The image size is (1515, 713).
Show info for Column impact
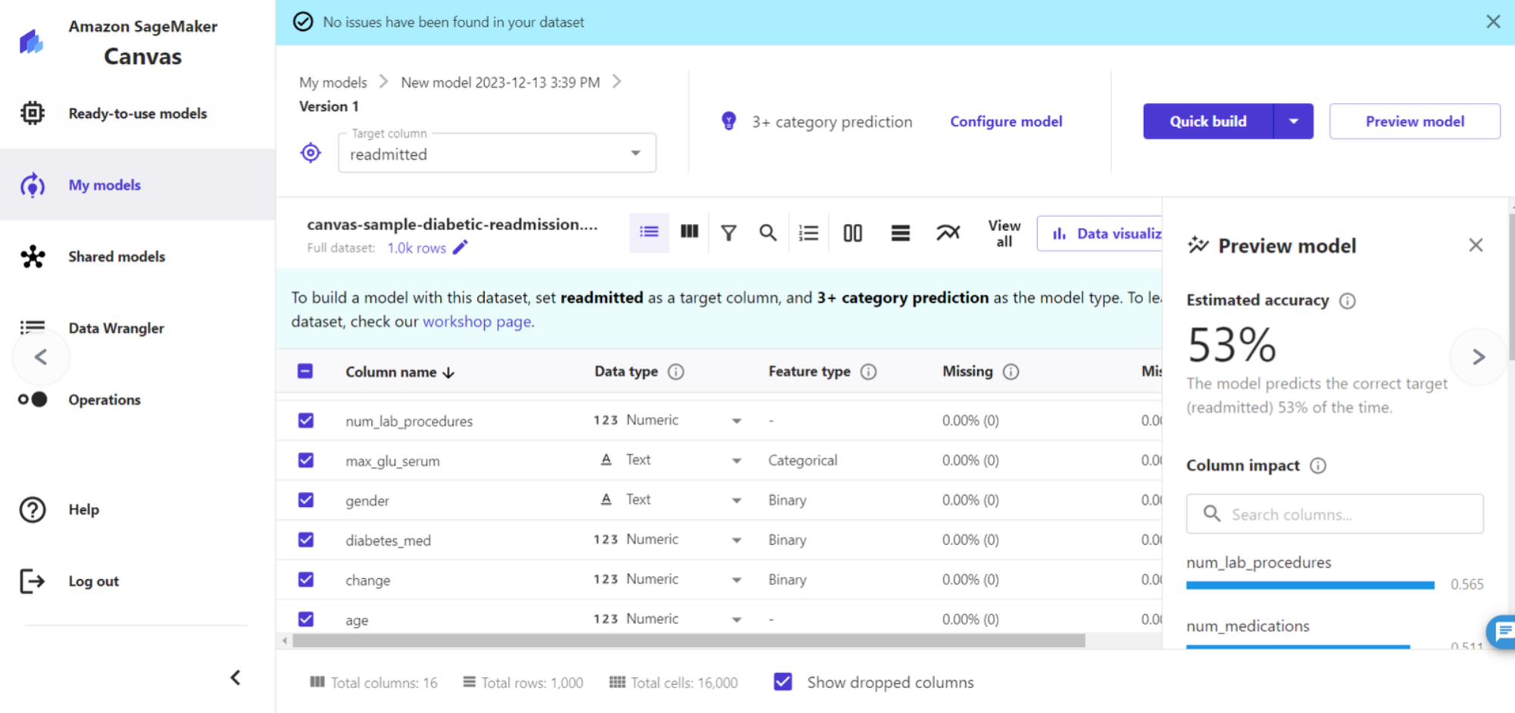[x=1318, y=465]
